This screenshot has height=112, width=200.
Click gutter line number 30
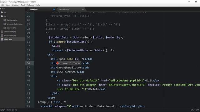[x=28, y=37]
